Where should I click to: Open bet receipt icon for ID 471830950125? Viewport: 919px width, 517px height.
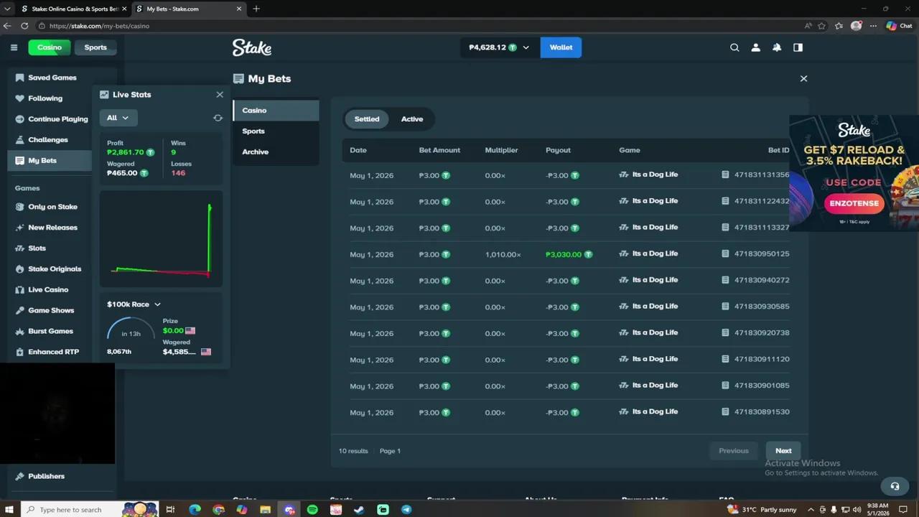(x=725, y=253)
